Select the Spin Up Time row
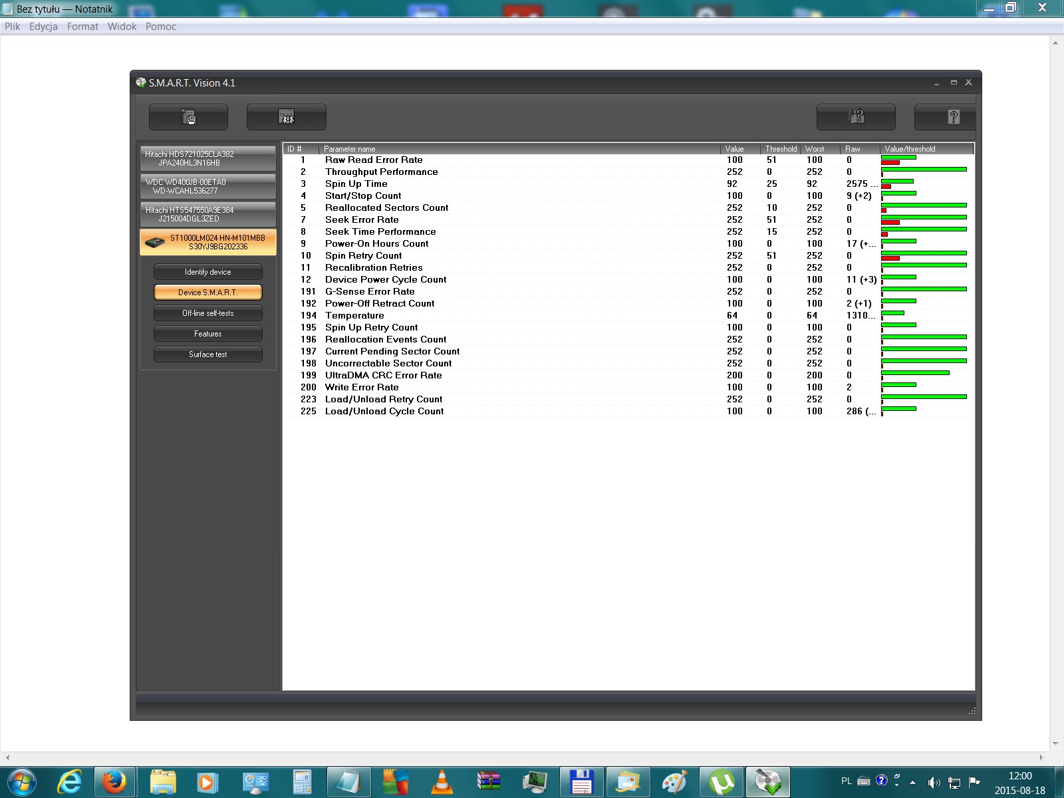Screen dimensions: 1064x798 (x=628, y=184)
